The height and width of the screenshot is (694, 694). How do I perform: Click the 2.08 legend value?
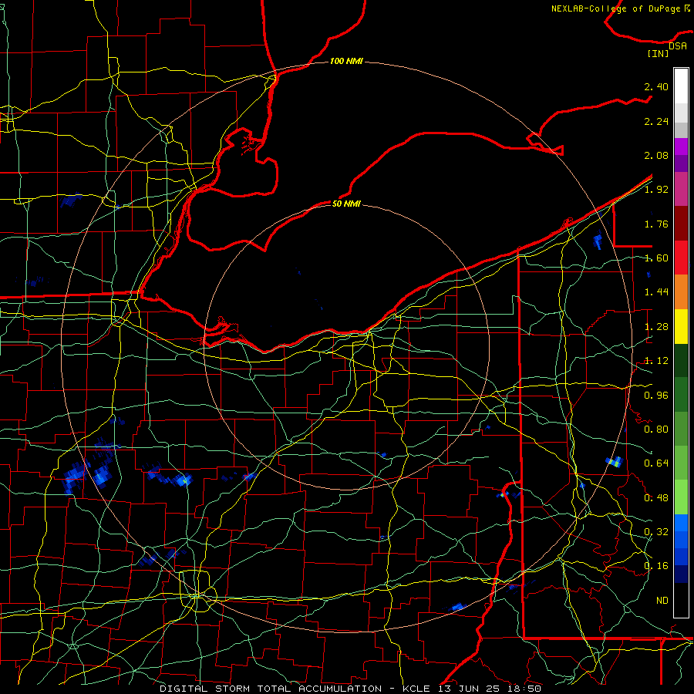coord(656,155)
